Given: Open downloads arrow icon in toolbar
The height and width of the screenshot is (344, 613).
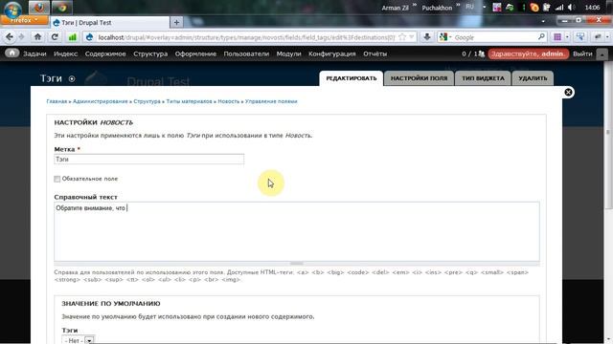Looking at the screenshot, I should [426, 37].
